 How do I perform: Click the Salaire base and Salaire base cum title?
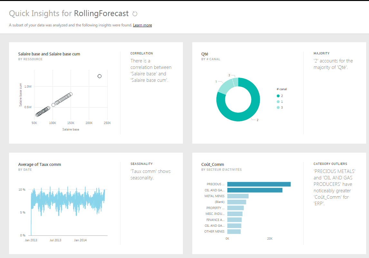pyautogui.click(x=49, y=54)
